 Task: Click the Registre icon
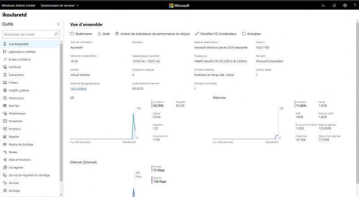(5, 136)
